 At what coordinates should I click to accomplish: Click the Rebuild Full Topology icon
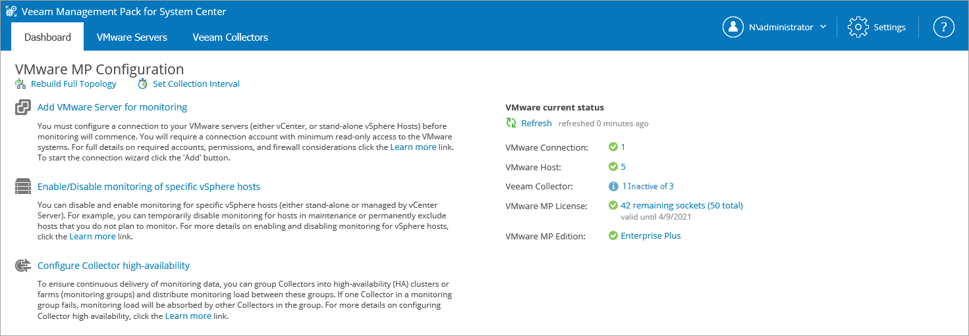pyautogui.click(x=20, y=84)
